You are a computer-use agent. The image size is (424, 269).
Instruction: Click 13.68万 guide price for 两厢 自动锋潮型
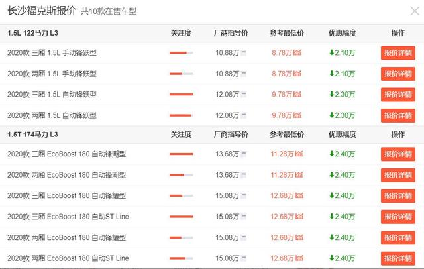point(227,175)
